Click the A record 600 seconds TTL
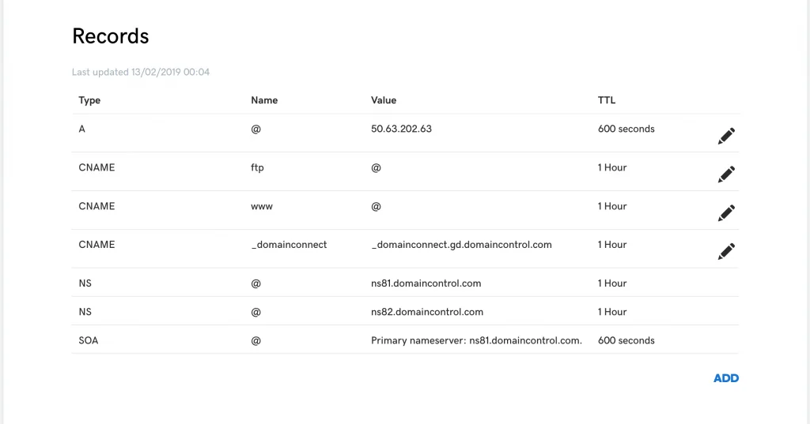The width and height of the screenshot is (810, 424). tap(626, 129)
